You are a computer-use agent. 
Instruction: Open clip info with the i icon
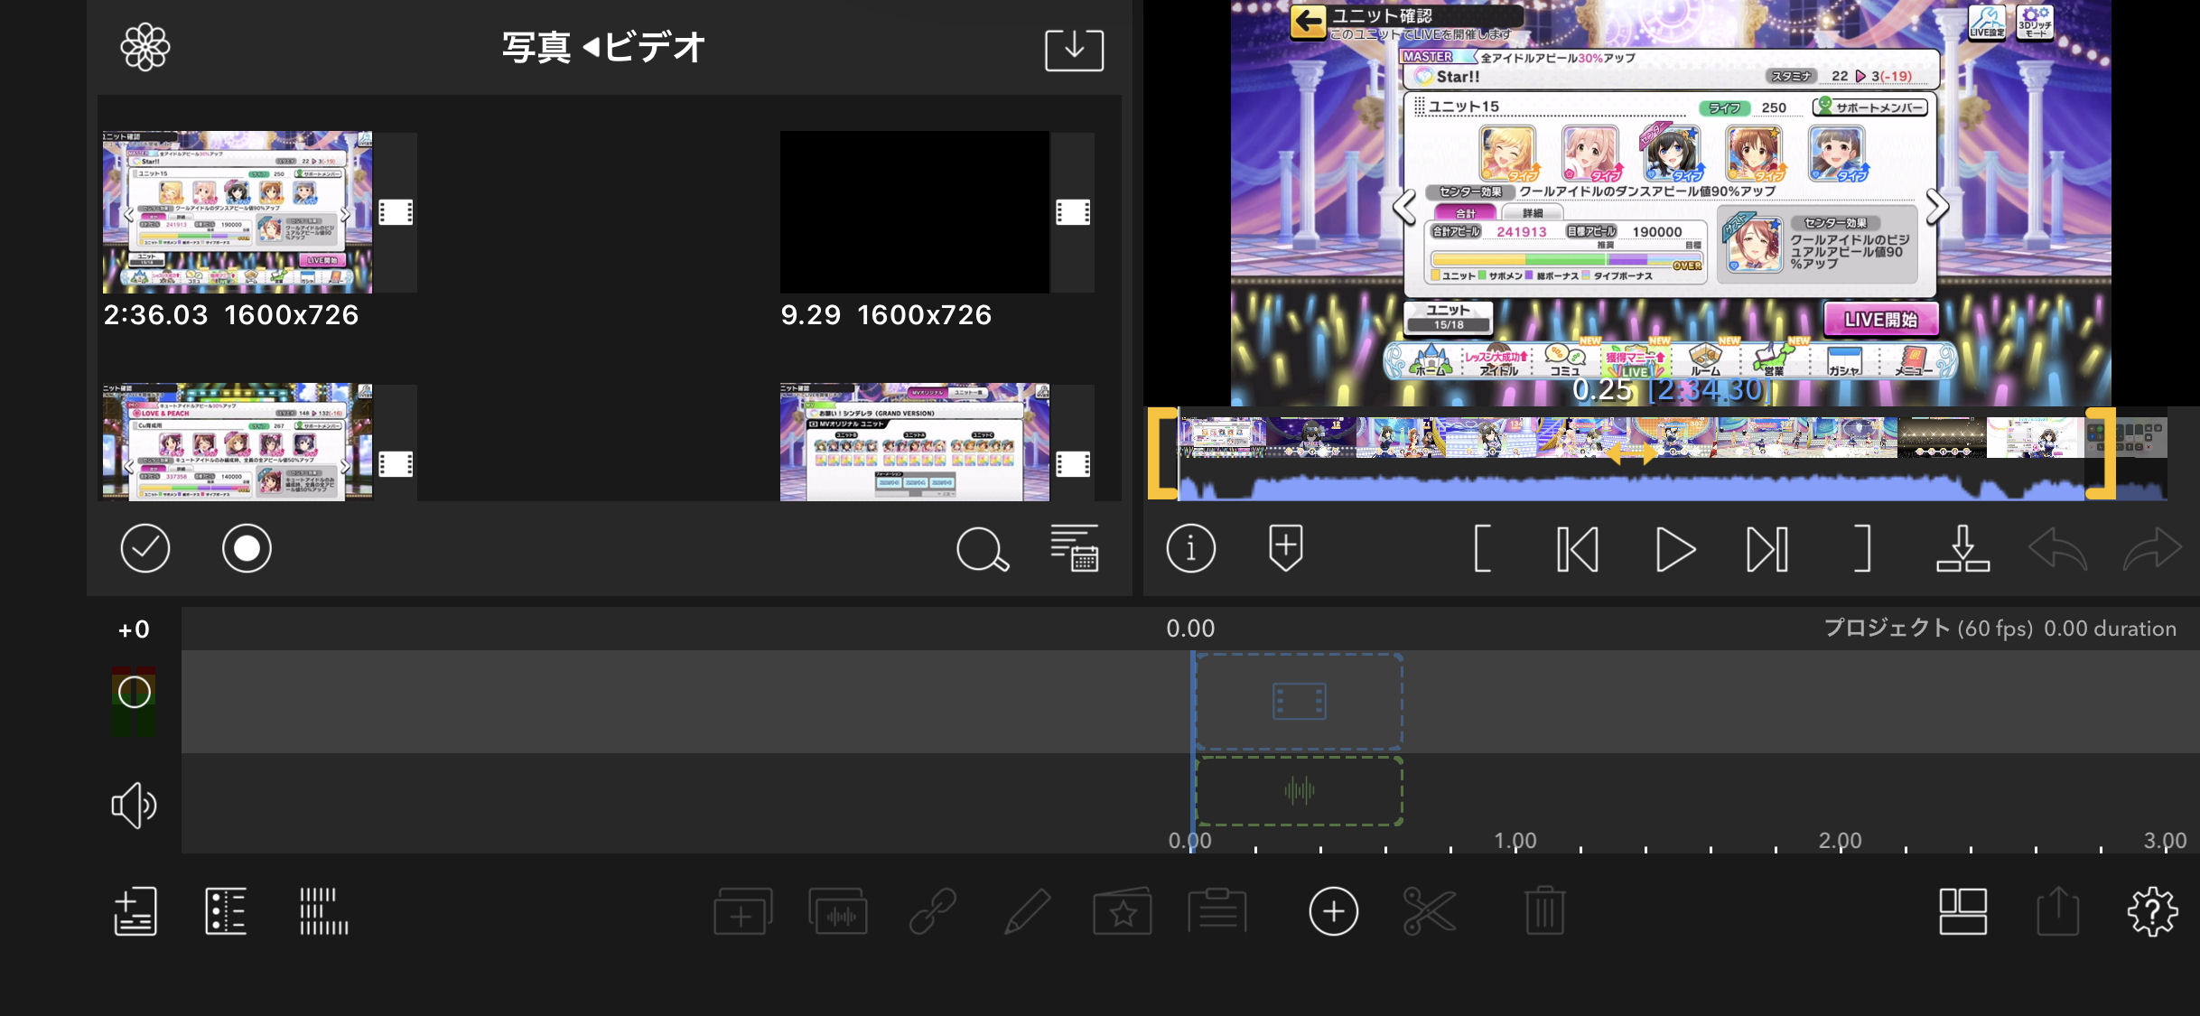coord(1191,548)
